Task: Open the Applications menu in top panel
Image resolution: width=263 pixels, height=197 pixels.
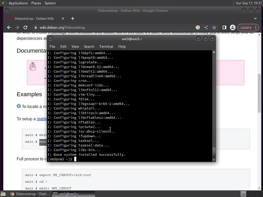Action: click(18, 3)
